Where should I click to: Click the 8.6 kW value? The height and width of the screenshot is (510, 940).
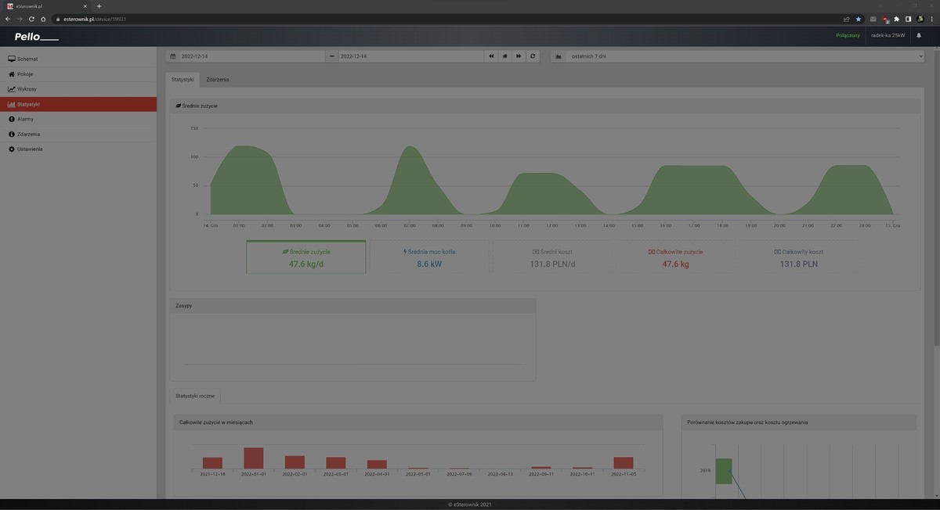pyautogui.click(x=428, y=264)
